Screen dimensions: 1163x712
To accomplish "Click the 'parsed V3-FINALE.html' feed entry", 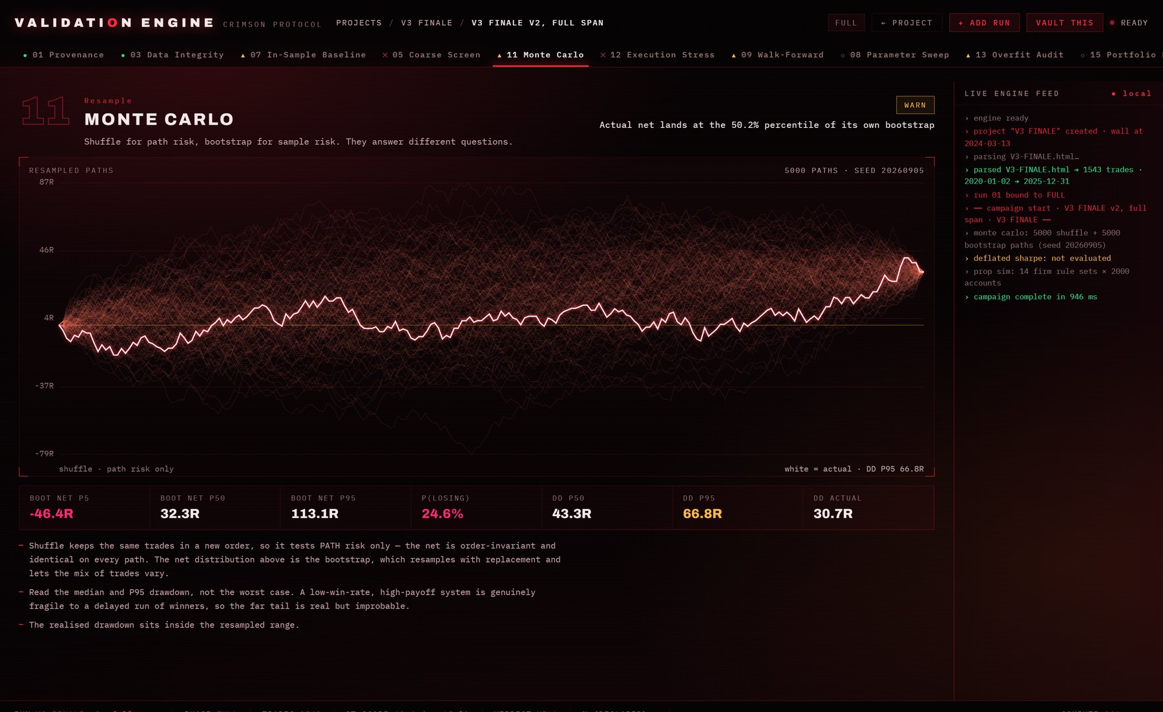I will tap(1054, 176).
